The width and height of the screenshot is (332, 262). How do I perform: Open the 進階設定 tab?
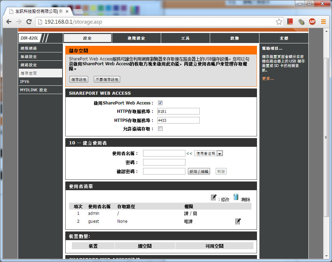(136, 38)
